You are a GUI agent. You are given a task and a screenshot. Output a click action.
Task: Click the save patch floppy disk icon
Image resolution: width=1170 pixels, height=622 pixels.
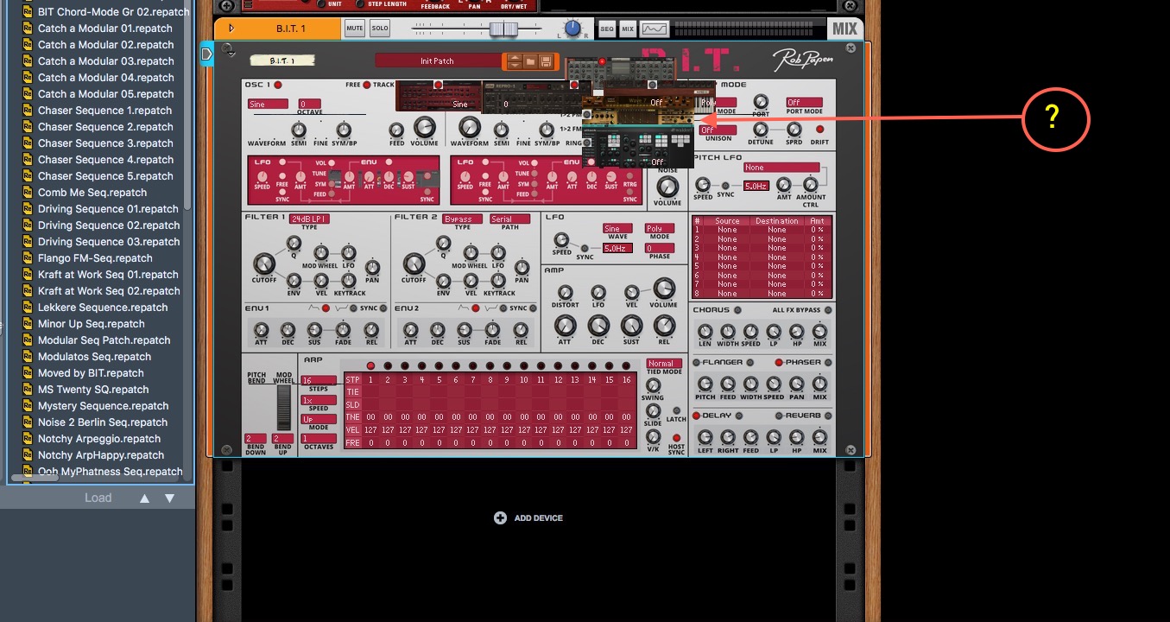tap(546, 61)
